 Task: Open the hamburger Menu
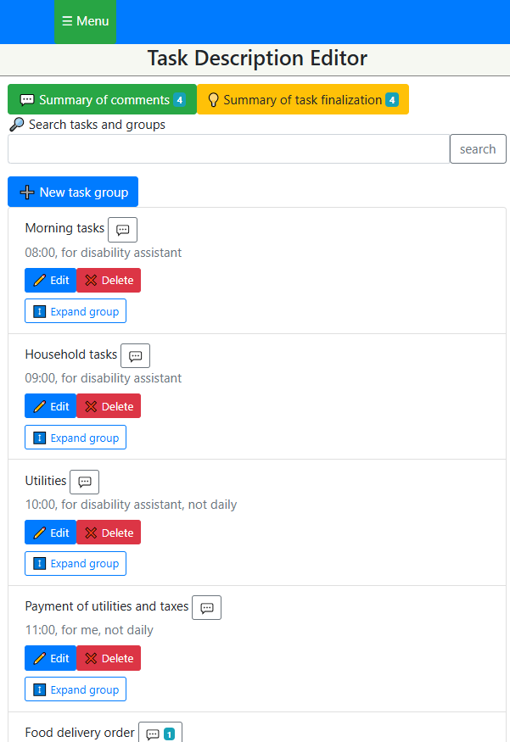[x=85, y=21]
